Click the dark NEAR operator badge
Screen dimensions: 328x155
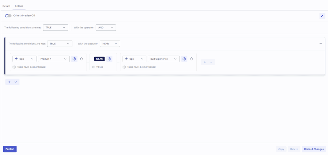click(x=99, y=59)
